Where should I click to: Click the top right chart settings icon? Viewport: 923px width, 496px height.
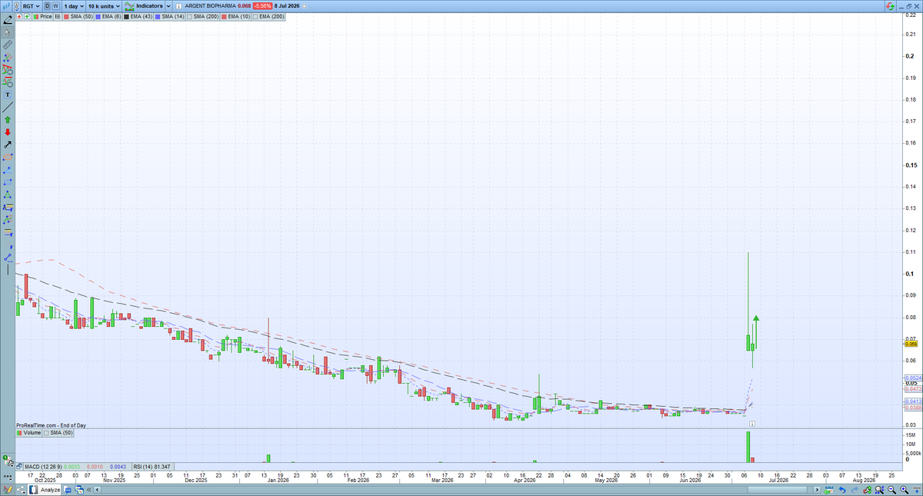[x=890, y=6]
